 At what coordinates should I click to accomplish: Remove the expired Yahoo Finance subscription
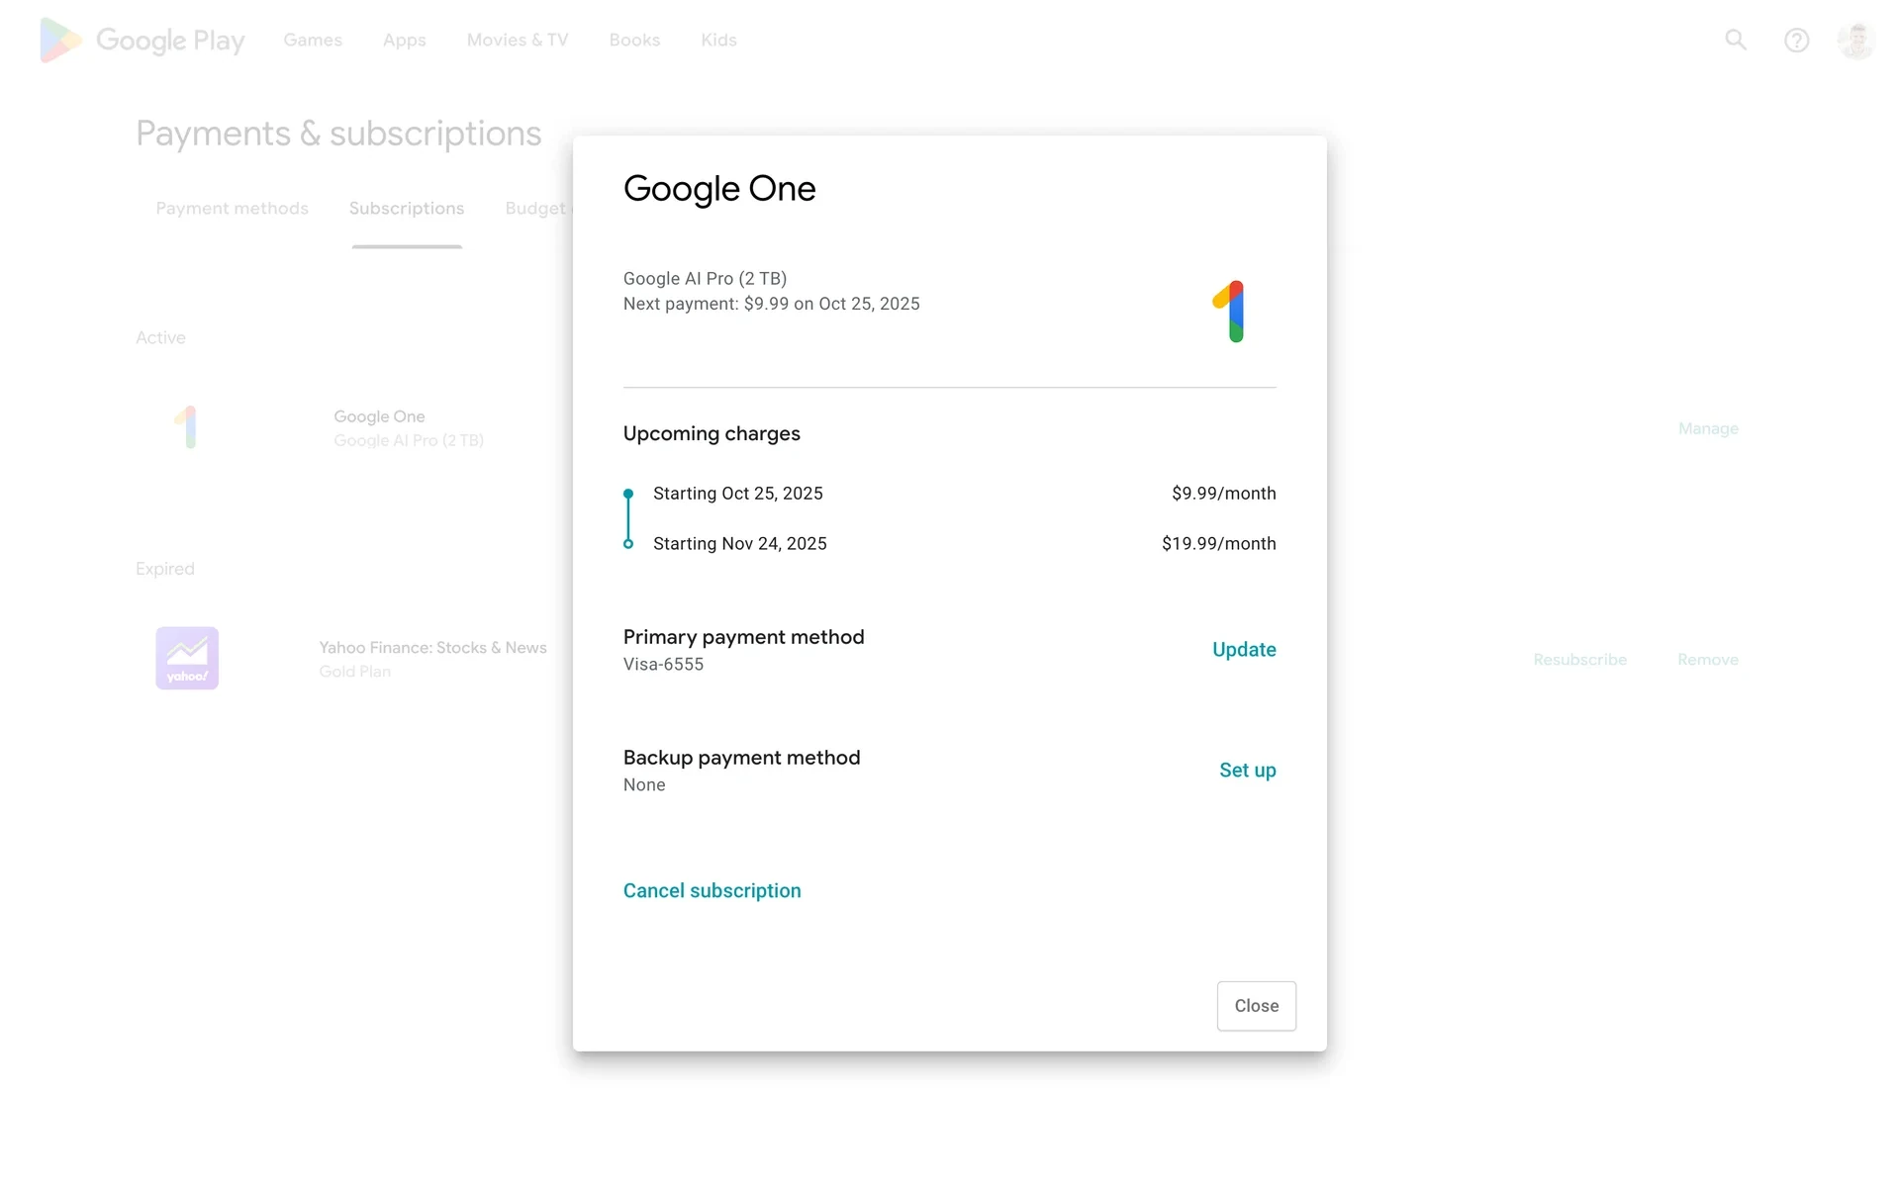pos(1708,660)
